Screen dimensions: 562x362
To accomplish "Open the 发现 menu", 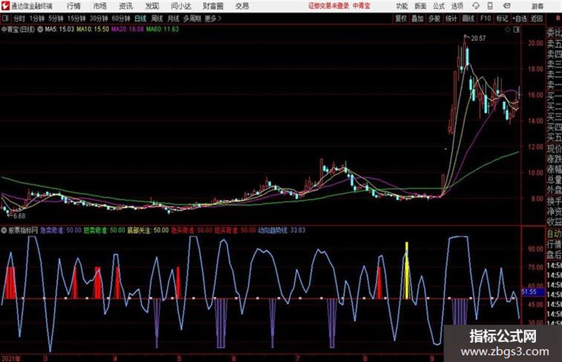I will click(x=152, y=6).
